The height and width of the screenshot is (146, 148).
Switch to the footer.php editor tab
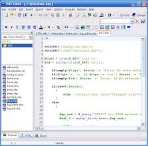[x=72, y=33]
